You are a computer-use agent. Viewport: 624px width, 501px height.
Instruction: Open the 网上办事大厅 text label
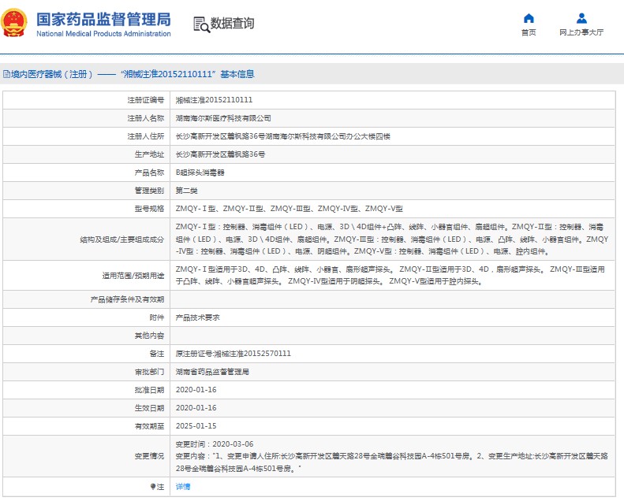tap(581, 32)
